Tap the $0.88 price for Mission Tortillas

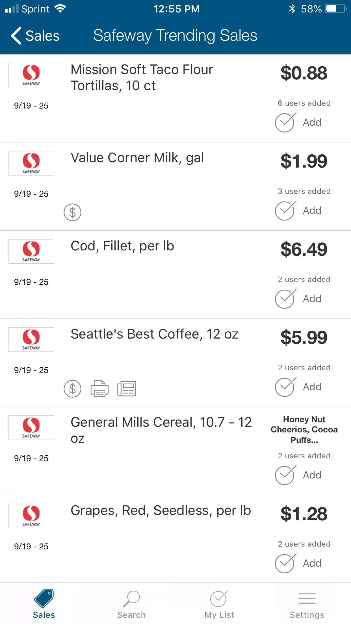tap(304, 73)
